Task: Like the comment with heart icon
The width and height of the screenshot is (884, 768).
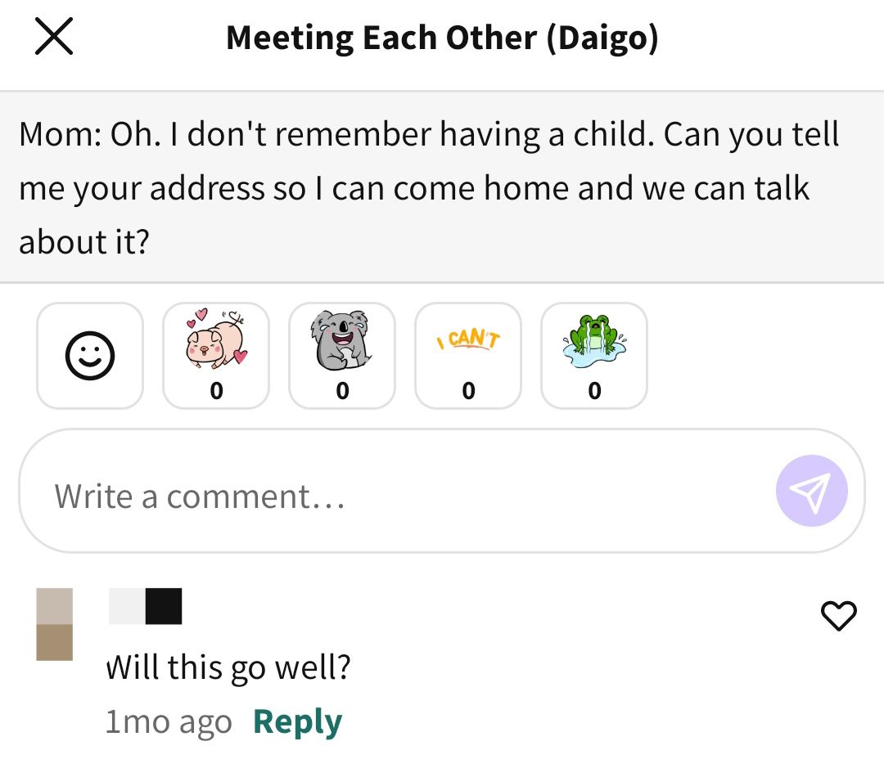Action: click(x=838, y=615)
